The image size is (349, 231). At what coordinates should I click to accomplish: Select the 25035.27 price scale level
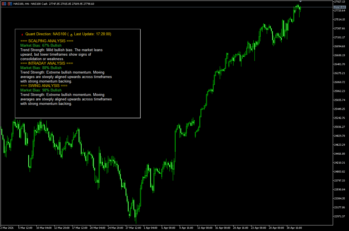(x=339, y=127)
